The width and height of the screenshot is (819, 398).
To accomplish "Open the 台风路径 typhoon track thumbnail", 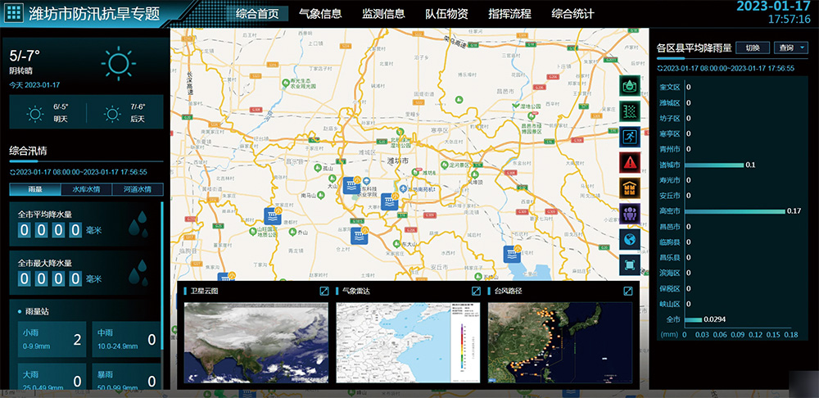I will 560,342.
